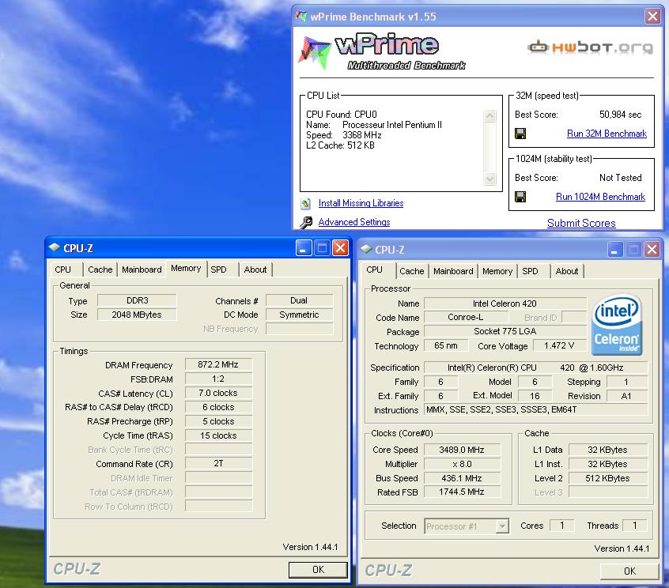669x588 pixels.
Task: Open Memory tab in right CPU-Z window
Action: 497,271
